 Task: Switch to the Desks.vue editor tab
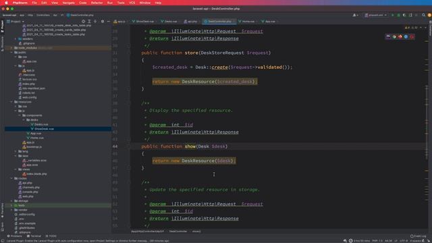(169, 21)
